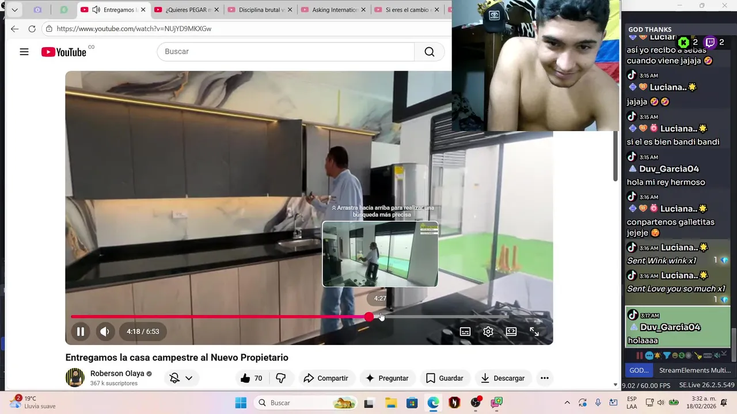Click the Kick viewer count icon
Image resolution: width=737 pixels, height=414 pixels.
683,43
